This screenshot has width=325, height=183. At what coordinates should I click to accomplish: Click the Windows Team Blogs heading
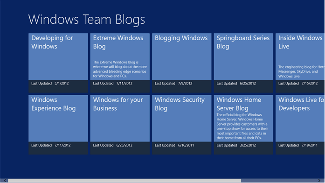tap(87, 20)
